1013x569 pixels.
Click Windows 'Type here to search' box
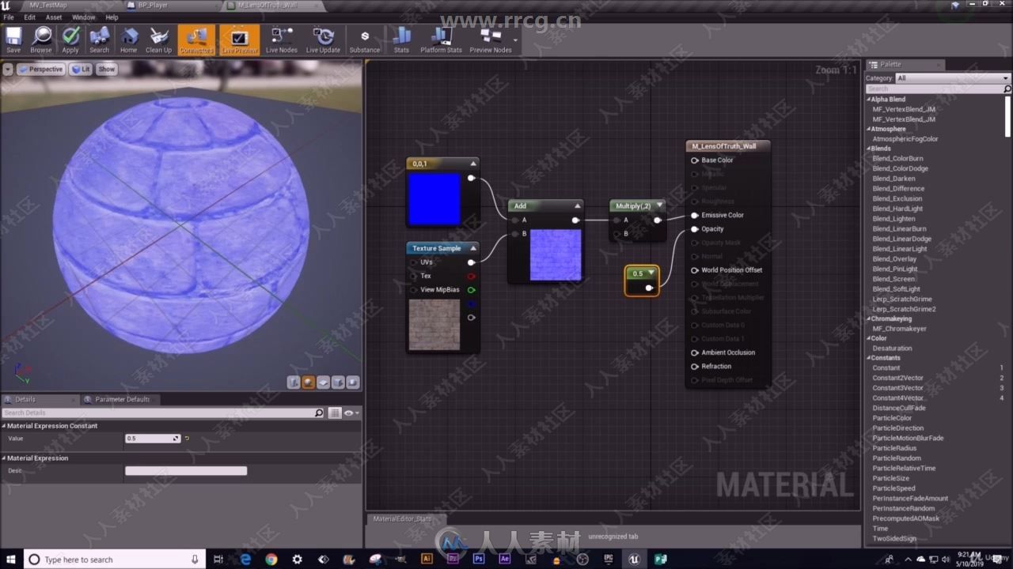point(115,560)
